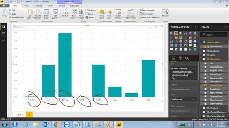
Task: Select the gauge visualization
Action: (x=185, y=46)
